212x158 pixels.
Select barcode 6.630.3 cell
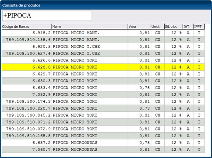tap(27, 81)
